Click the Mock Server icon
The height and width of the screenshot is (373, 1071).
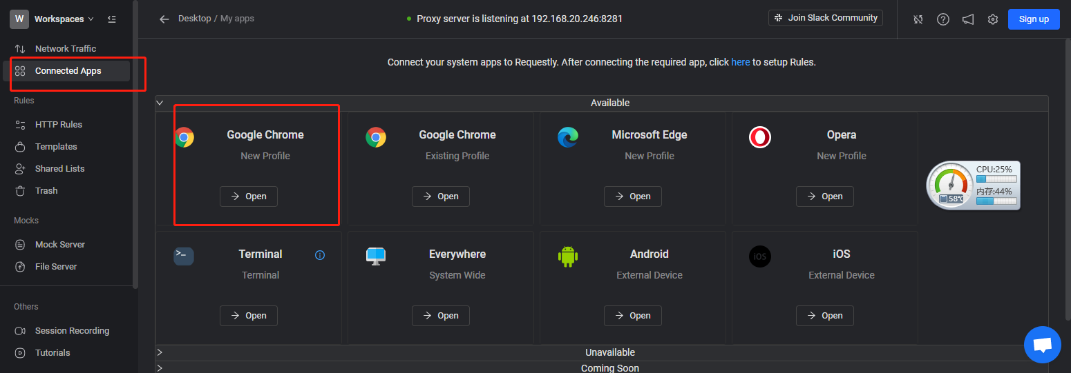pyautogui.click(x=20, y=244)
